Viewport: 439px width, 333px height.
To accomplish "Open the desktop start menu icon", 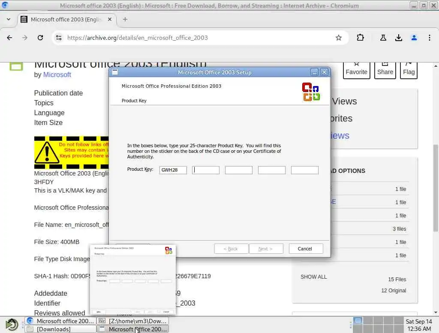I will point(12,325).
